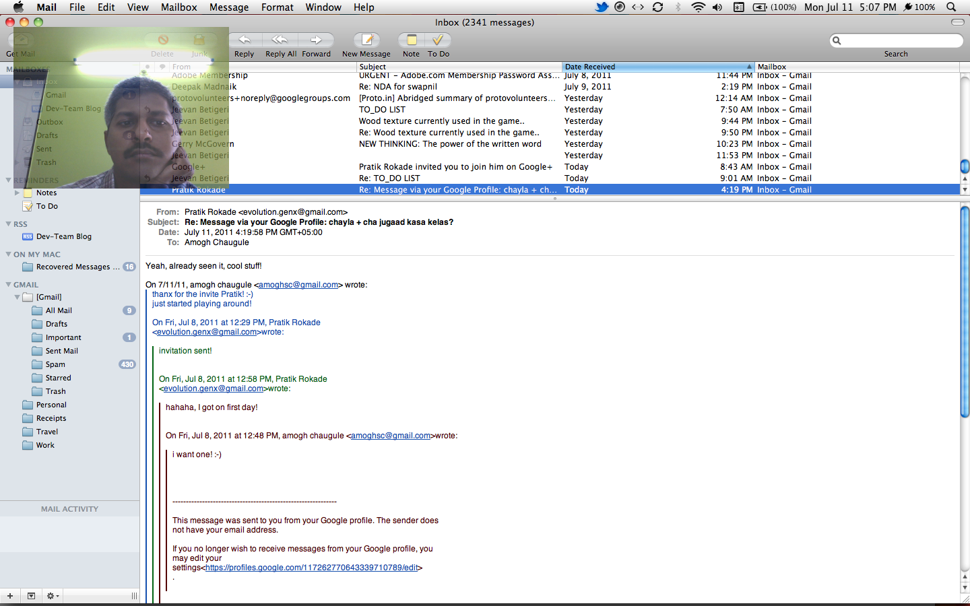Click the Reply toolbar icon
The height and width of the screenshot is (606, 970).
point(244,40)
